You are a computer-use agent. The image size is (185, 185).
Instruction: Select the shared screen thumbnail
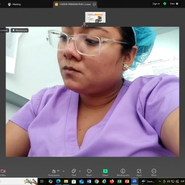pyautogui.click(x=95, y=17)
